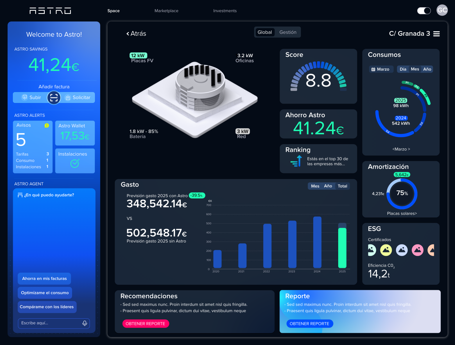The width and height of the screenshot is (455, 345).
Task: Click the Solicitar invoice button
Action: [x=78, y=98]
